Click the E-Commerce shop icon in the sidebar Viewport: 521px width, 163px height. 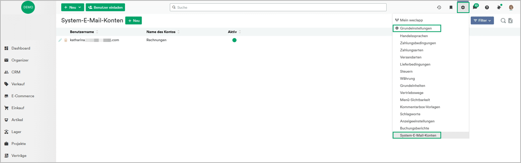tap(6, 96)
